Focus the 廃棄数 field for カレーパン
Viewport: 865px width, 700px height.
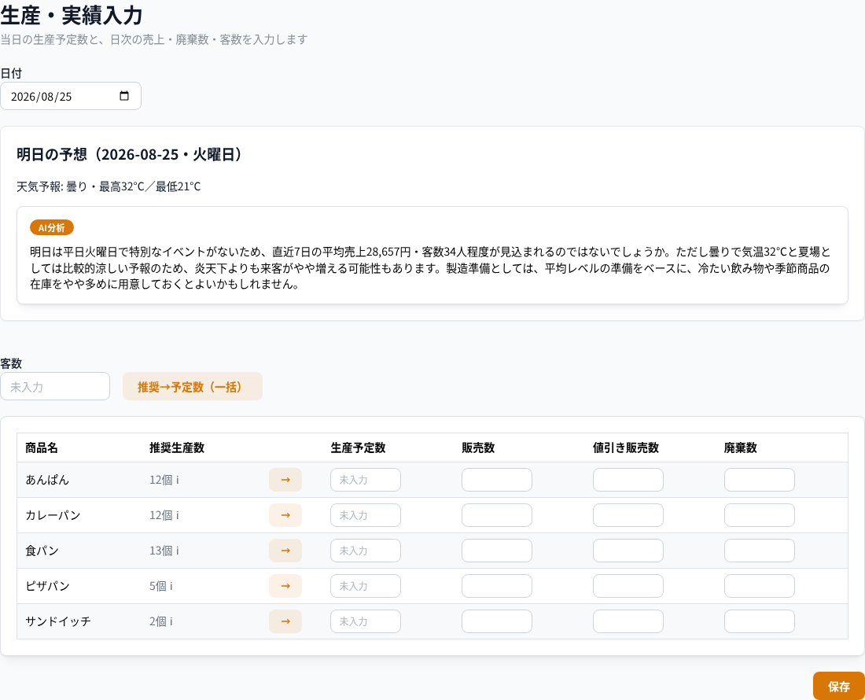click(x=759, y=515)
